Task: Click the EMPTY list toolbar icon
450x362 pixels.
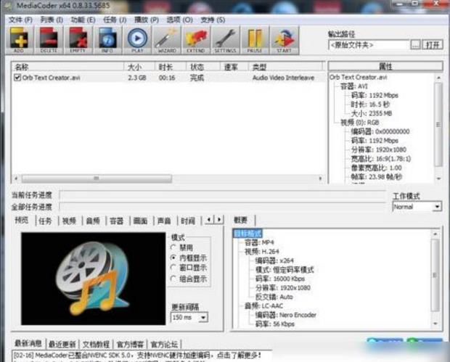Action: coord(78,40)
